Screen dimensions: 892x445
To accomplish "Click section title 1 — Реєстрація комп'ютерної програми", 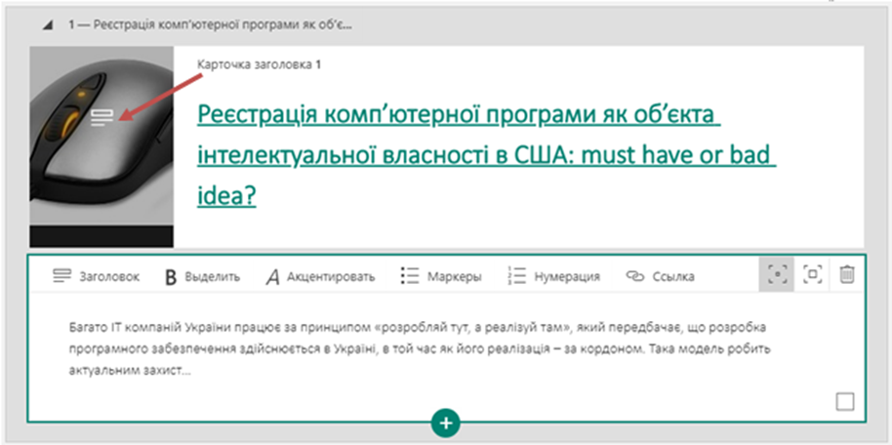I will tap(210, 25).
